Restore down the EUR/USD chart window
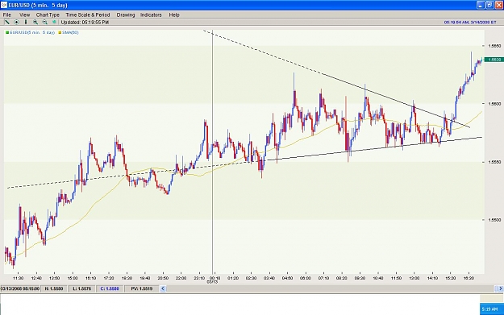The height and width of the screenshot is (315, 504). 489,5
